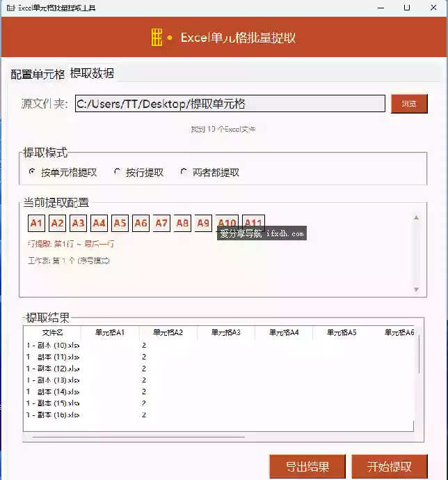The width and height of the screenshot is (448, 480).
Task: Select the row 1 - 副本 (16).xlsx
Action: [218, 415]
